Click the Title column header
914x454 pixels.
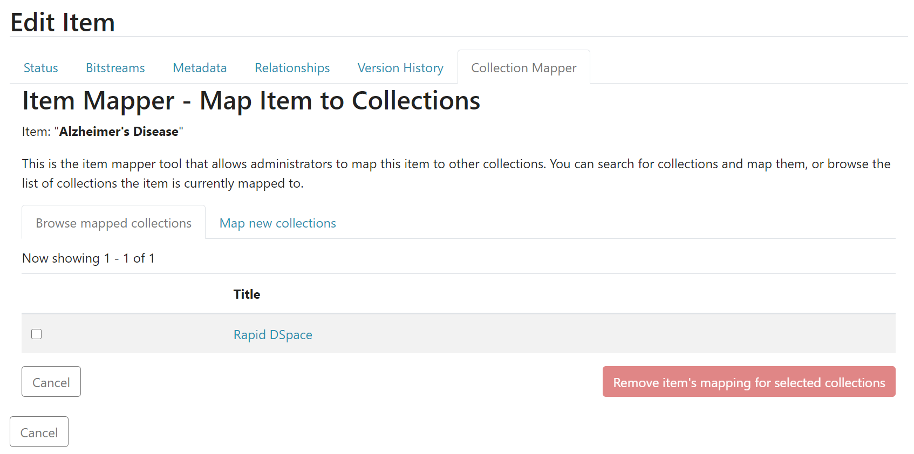click(247, 294)
